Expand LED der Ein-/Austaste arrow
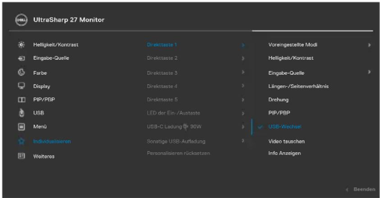This screenshot has height=198, width=380. 243,113
